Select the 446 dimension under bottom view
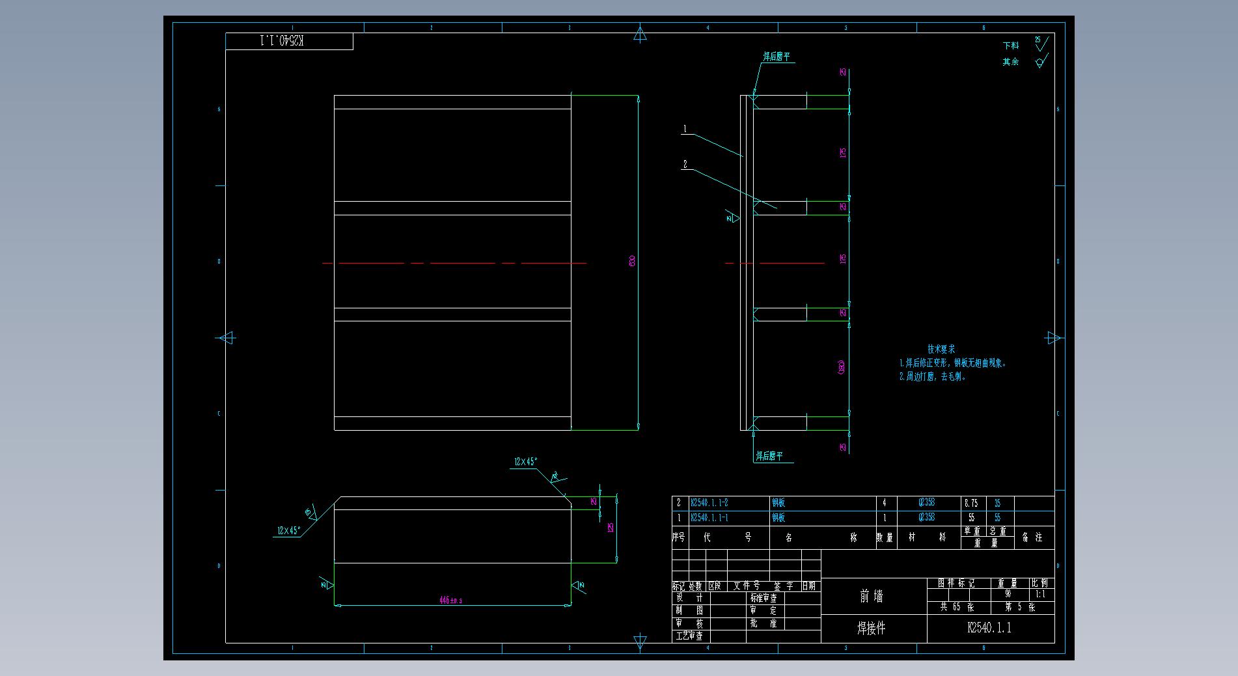This screenshot has height=676, width=1238. [450, 600]
